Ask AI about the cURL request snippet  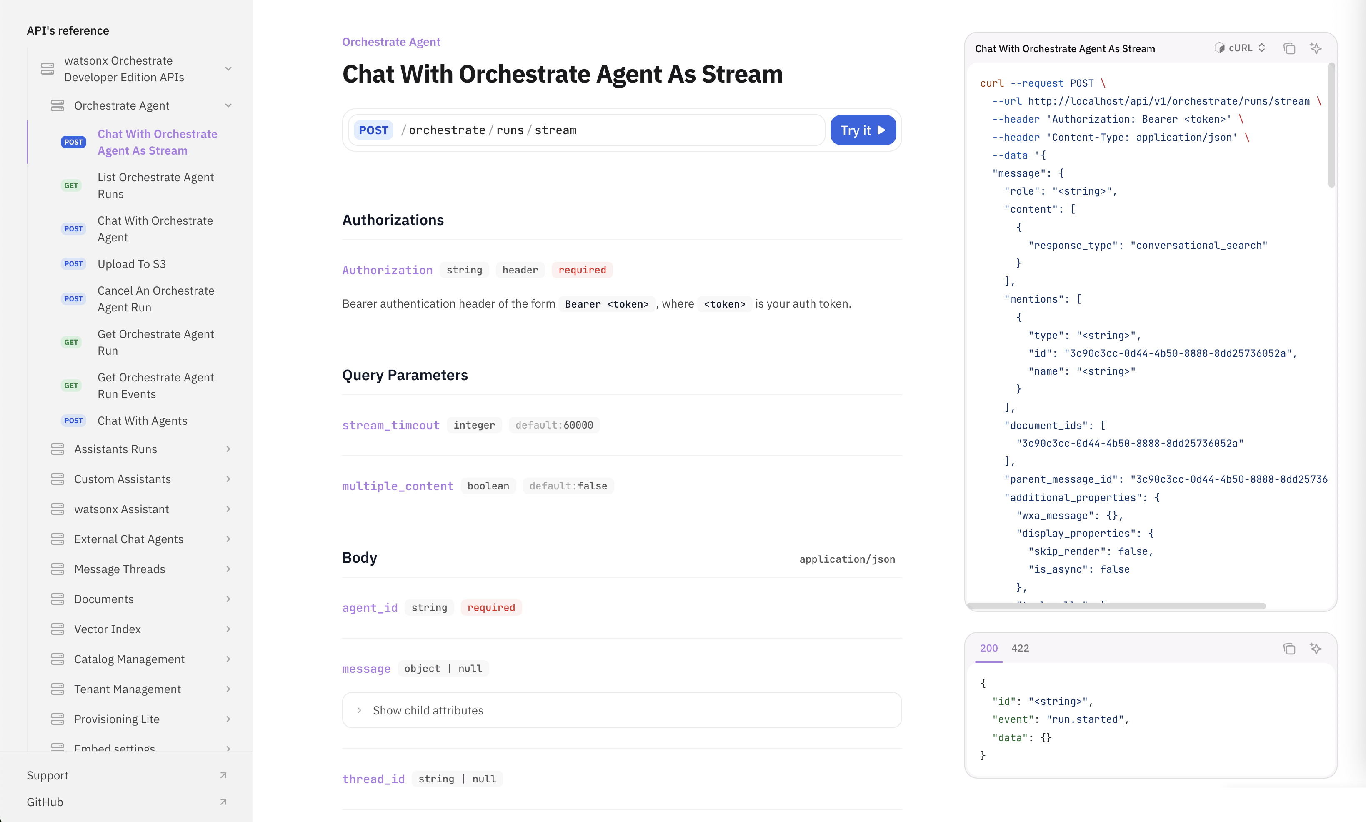tap(1316, 48)
